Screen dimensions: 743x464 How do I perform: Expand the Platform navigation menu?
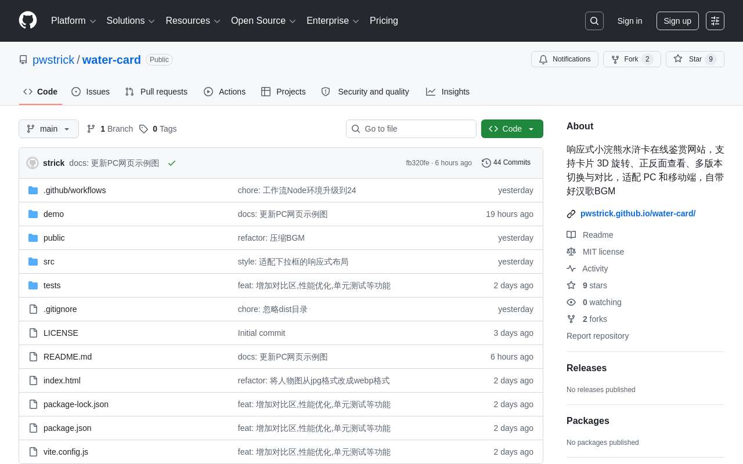(74, 21)
